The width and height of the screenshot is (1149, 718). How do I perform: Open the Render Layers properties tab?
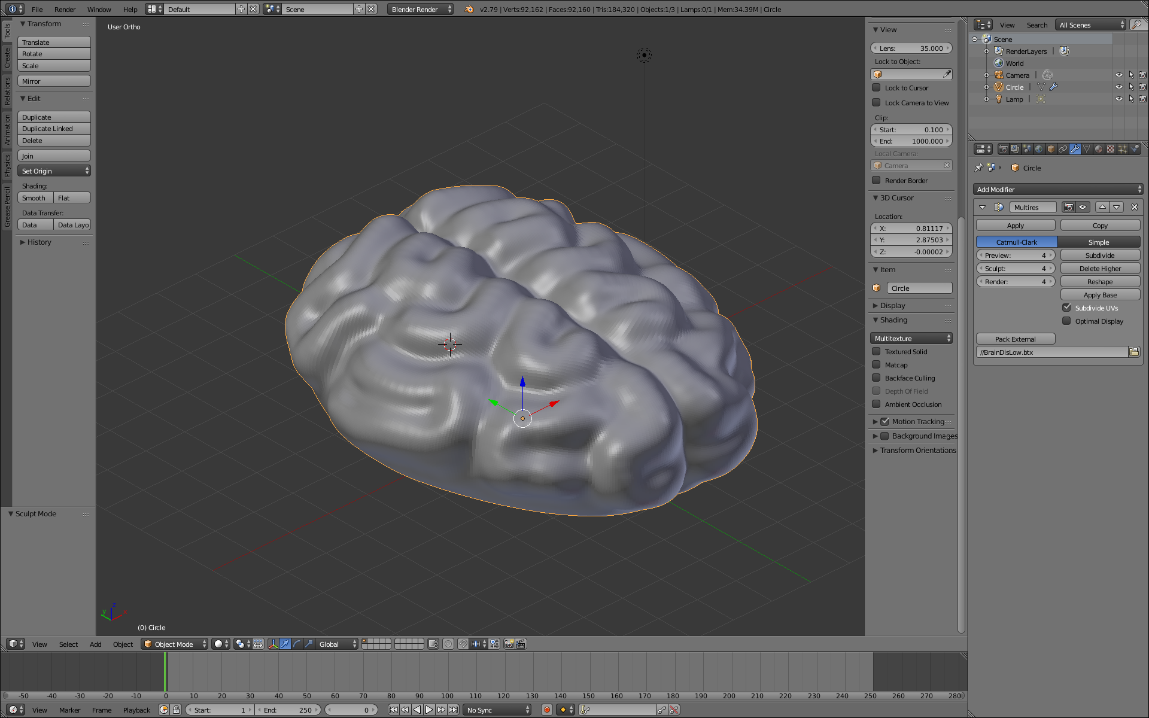(x=1015, y=149)
